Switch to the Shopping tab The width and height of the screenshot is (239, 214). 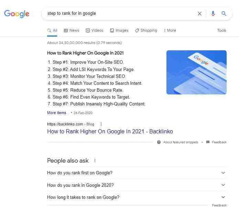click(x=146, y=30)
